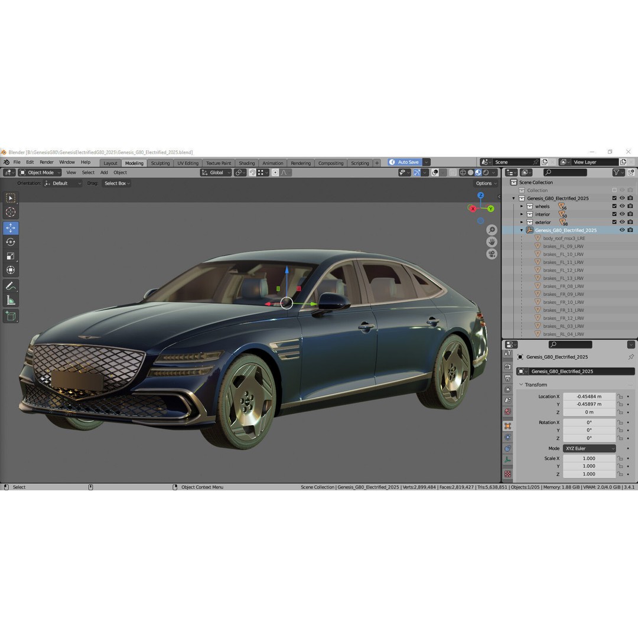This screenshot has width=638, height=638.
Task: Uncheck the exterior collection checkbox
Action: tap(614, 222)
